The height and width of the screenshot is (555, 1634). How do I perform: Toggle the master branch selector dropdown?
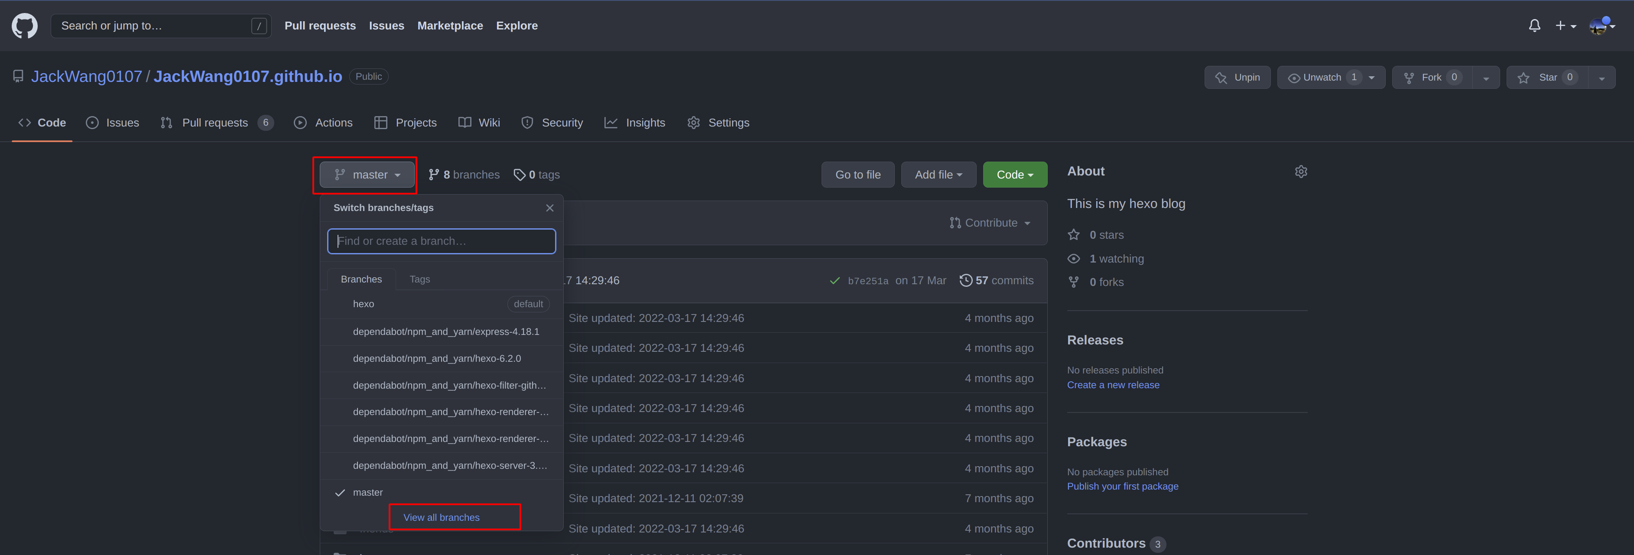(x=367, y=175)
